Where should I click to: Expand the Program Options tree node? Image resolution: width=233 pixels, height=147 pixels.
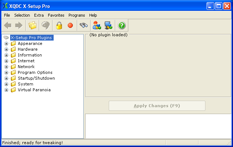(x=6, y=72)
